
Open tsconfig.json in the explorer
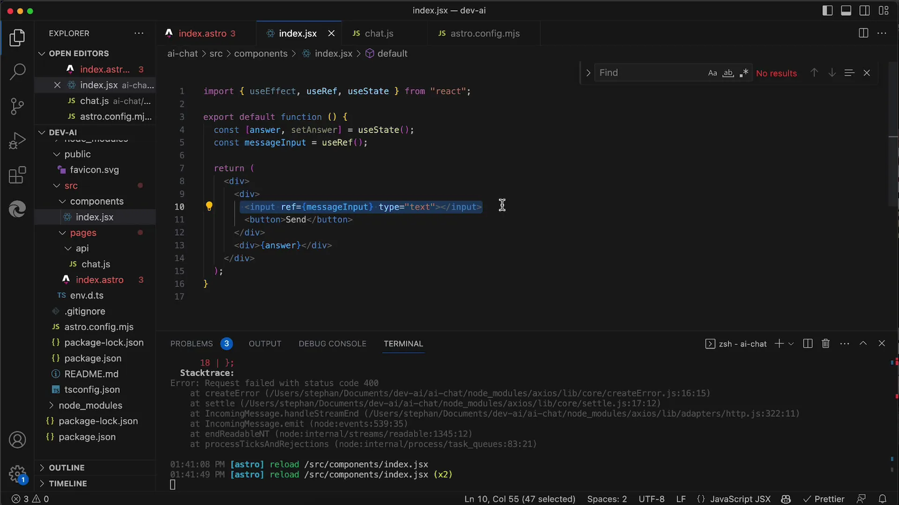(x=92, y=390)
